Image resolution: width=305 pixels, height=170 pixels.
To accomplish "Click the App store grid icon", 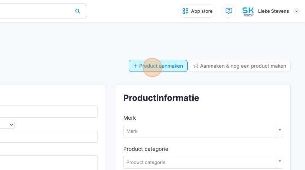I will pos(185,11).
